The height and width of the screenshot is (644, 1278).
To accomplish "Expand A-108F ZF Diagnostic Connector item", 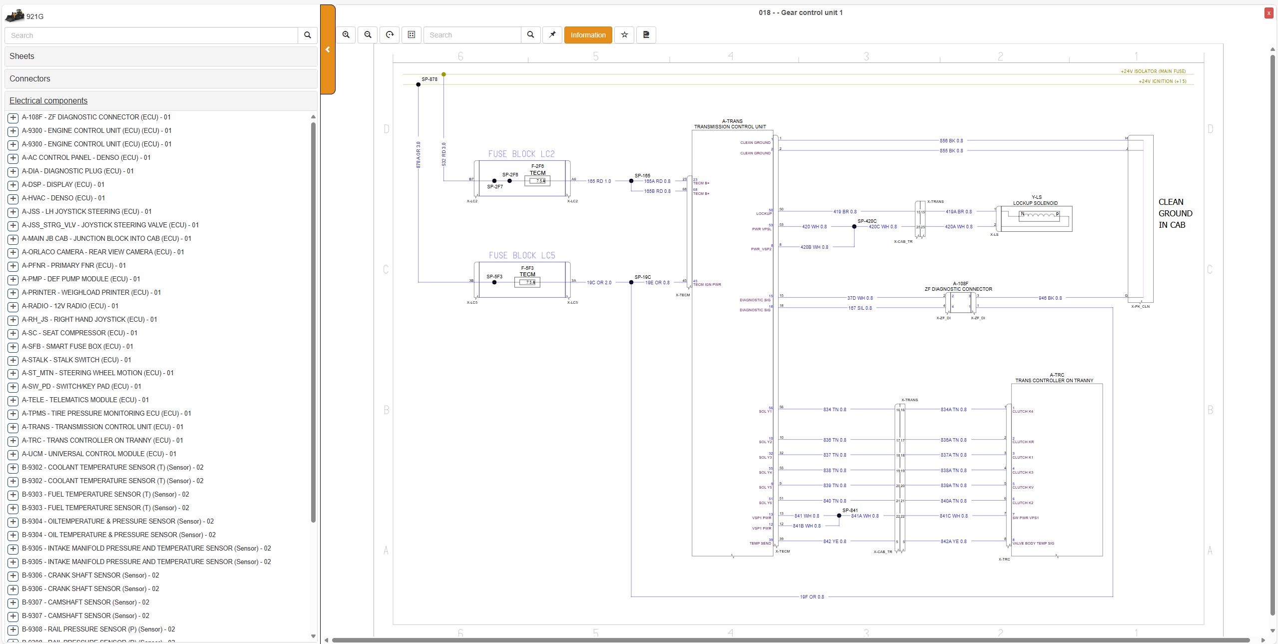I will 13,117.
